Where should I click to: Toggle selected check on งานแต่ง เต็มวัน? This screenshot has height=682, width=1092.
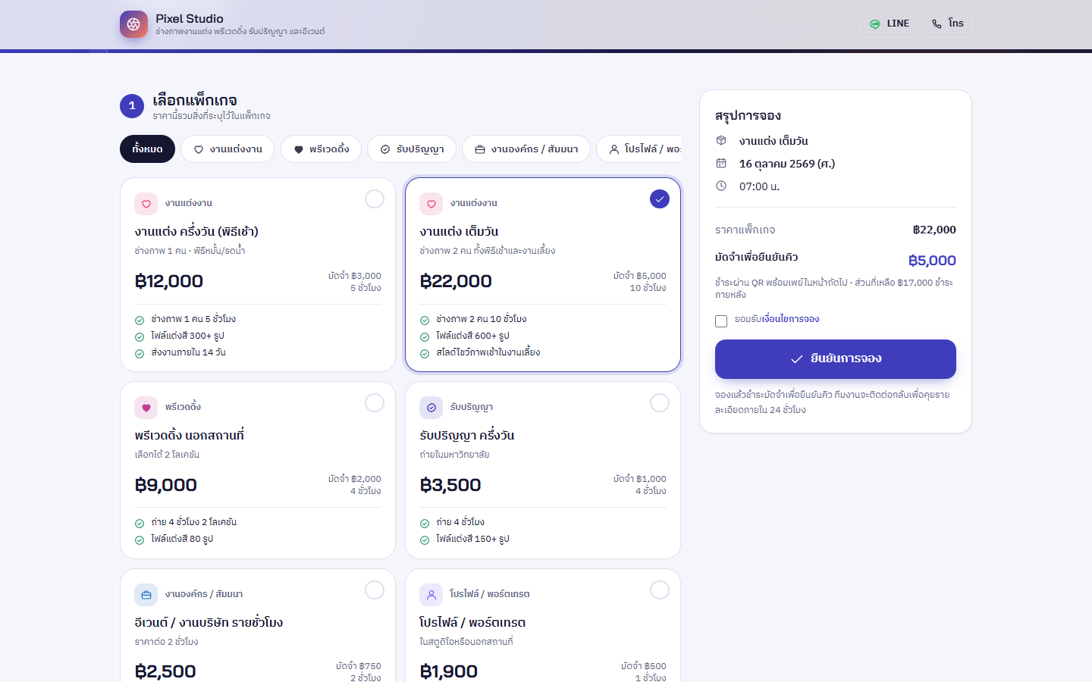(660, 199)
